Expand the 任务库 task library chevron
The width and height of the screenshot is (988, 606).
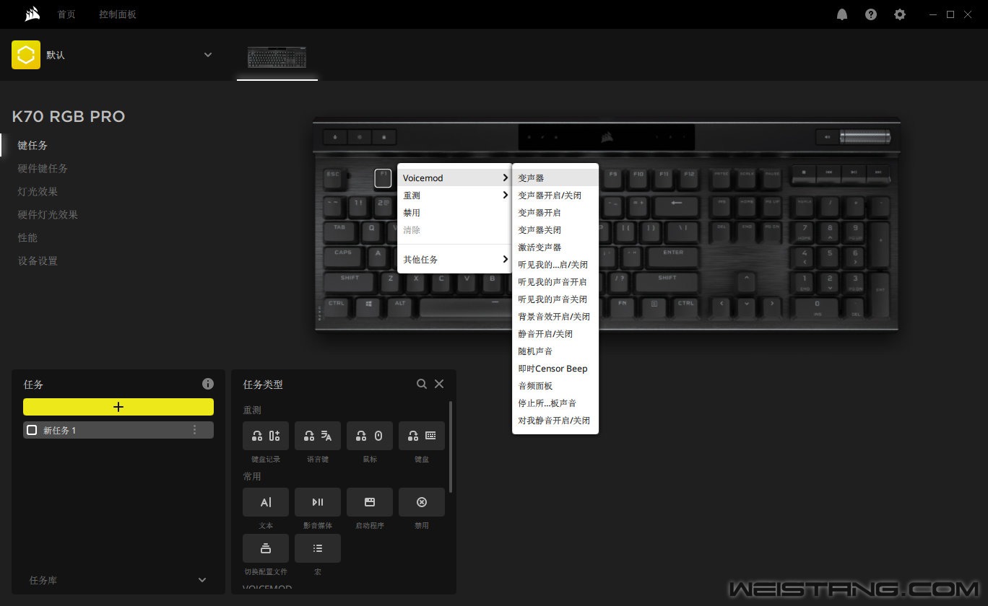click(202, 580)
